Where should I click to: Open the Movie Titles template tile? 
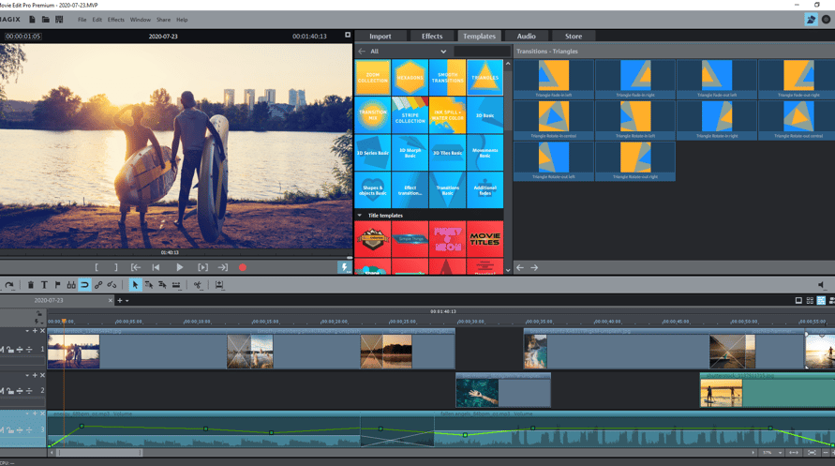coord(485,239)
